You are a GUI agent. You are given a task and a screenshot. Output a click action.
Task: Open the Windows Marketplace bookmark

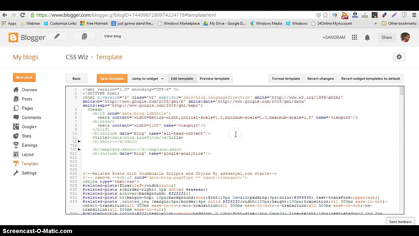[x=178, y=23]
